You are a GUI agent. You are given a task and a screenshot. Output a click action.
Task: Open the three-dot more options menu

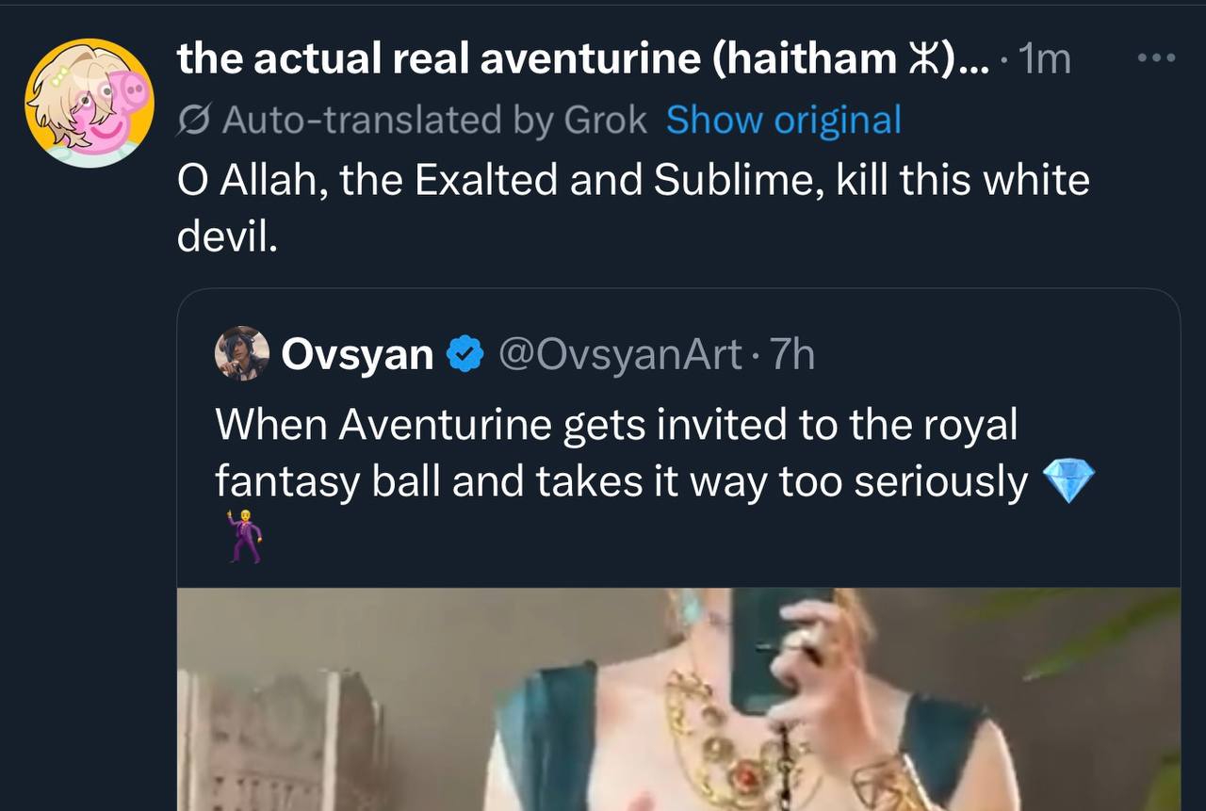click(x=1156, y=58)
